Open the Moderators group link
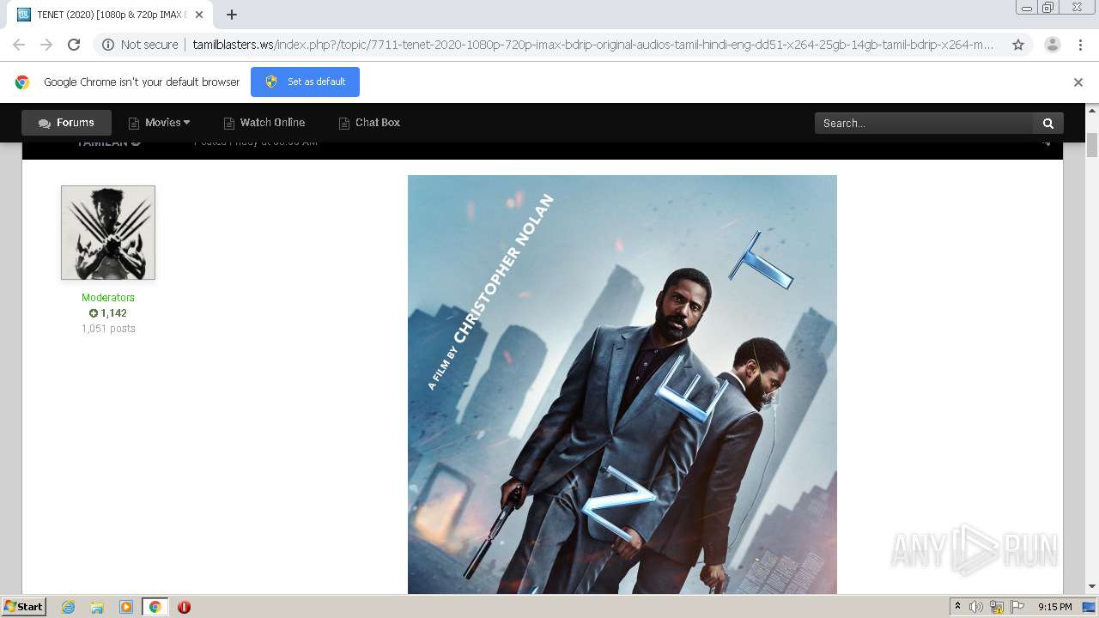The width and height of the screenshot is (1099, 618). (108, 298)
